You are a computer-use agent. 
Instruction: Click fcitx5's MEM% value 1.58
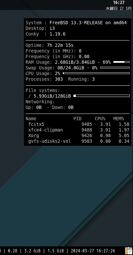(124, 124)
